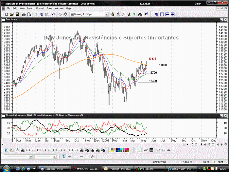Tile windows in horizontal rows icon
Viewport: 229px width, 172px height.
tap(167, 14)
